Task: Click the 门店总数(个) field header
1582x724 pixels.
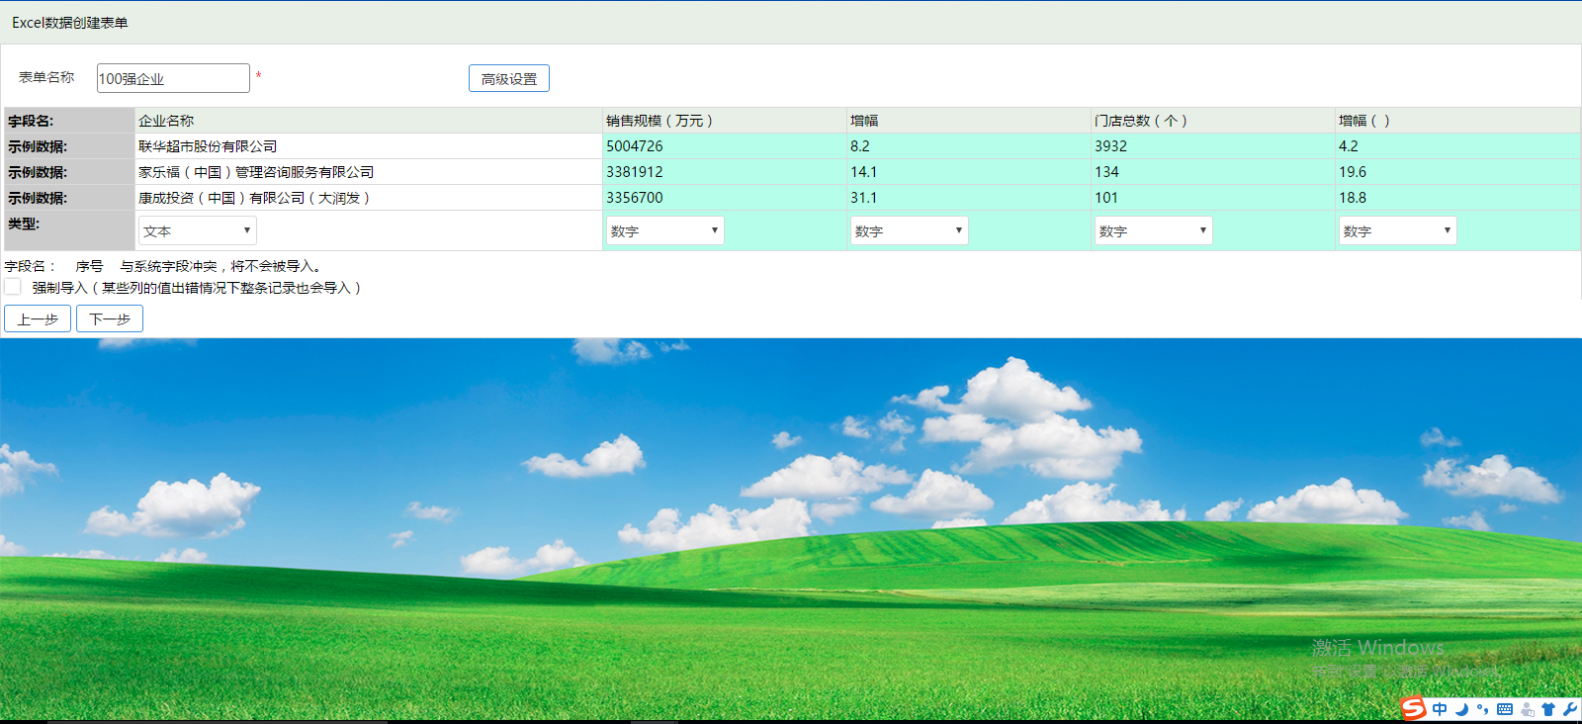Action: point(1141,121)
